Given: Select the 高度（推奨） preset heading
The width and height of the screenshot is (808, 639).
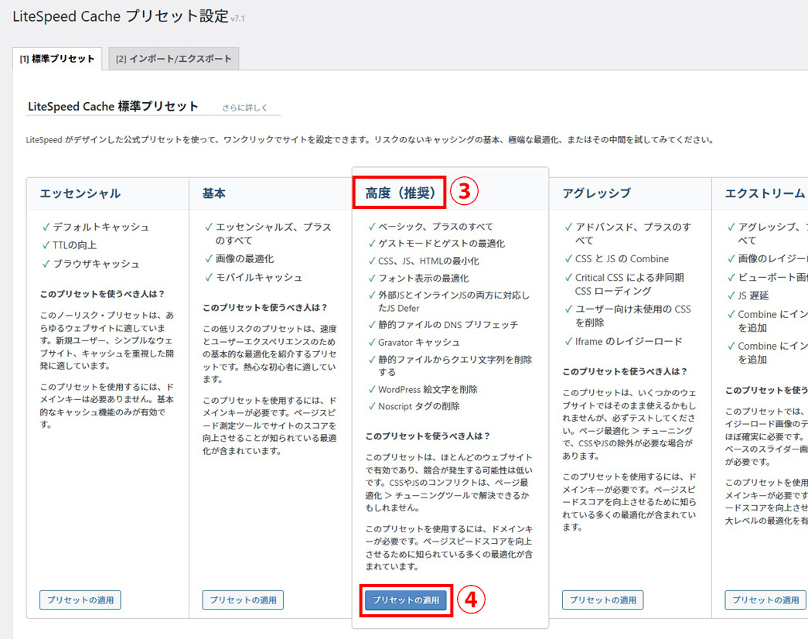Looking at the screenshot, I should (x=401, y=193).
